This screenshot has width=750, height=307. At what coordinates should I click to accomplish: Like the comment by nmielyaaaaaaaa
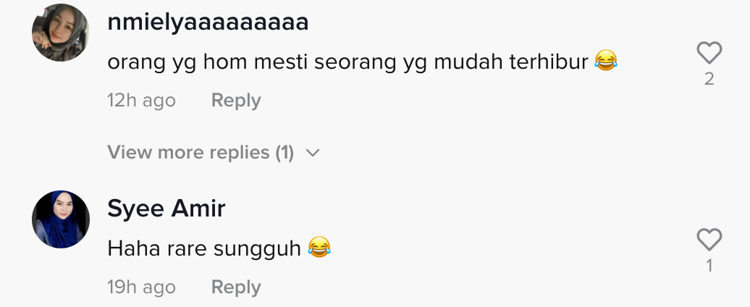coord(709,53)
